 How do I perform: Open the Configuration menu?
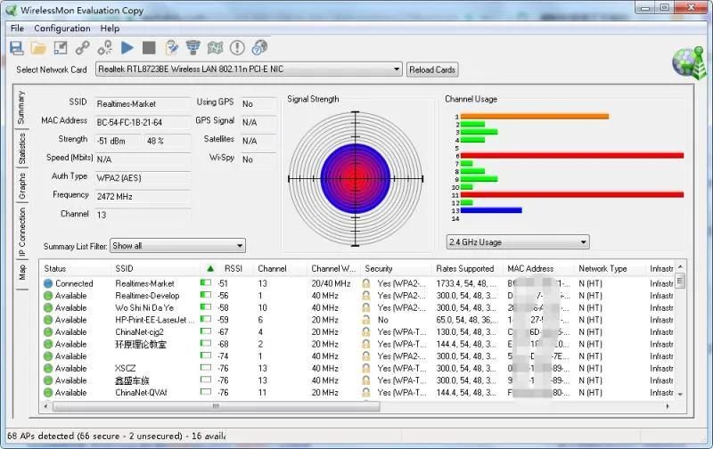(62, 29)
